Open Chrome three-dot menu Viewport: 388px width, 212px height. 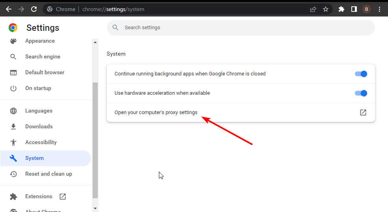pyautogui.click(x=380, y=9)
